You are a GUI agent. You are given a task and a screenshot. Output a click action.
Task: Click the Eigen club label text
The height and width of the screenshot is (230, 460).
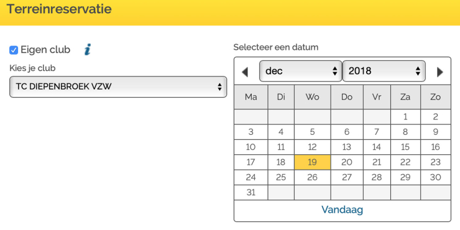45,50
